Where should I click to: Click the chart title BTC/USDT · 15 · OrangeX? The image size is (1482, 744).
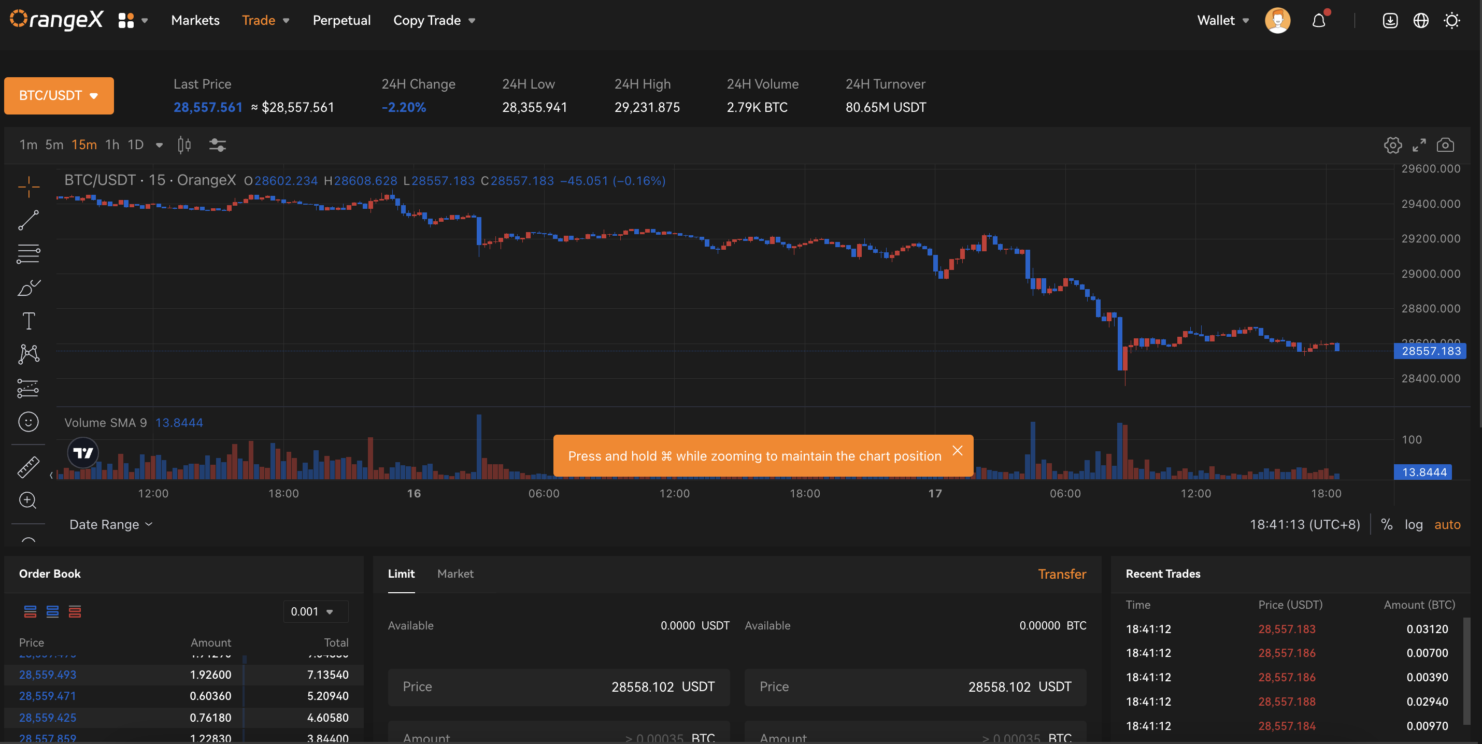(x=150, y=180)
